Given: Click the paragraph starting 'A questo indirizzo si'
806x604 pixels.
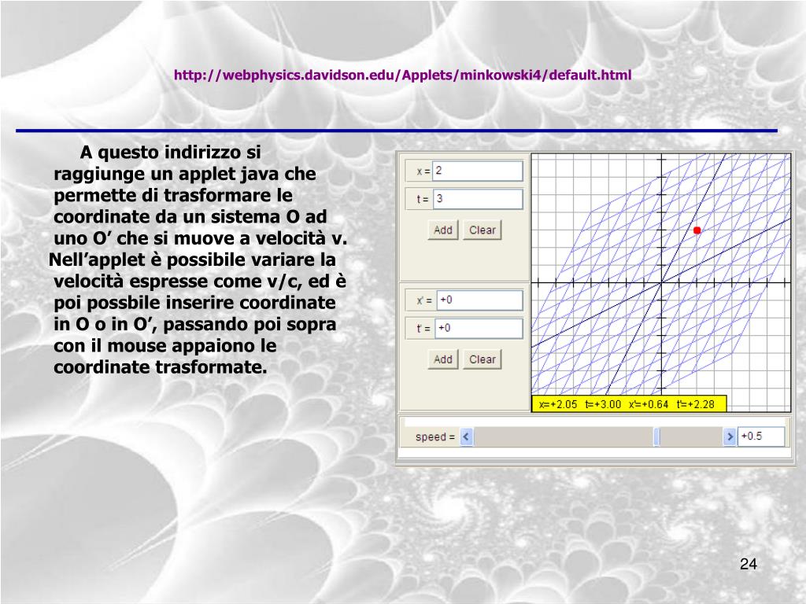Looking at the screenshot, I should (199, 260).
